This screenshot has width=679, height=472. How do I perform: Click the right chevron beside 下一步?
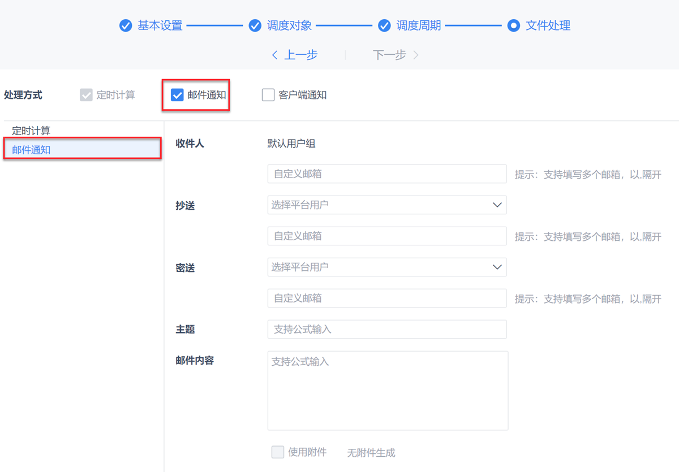tap(416, 55)
